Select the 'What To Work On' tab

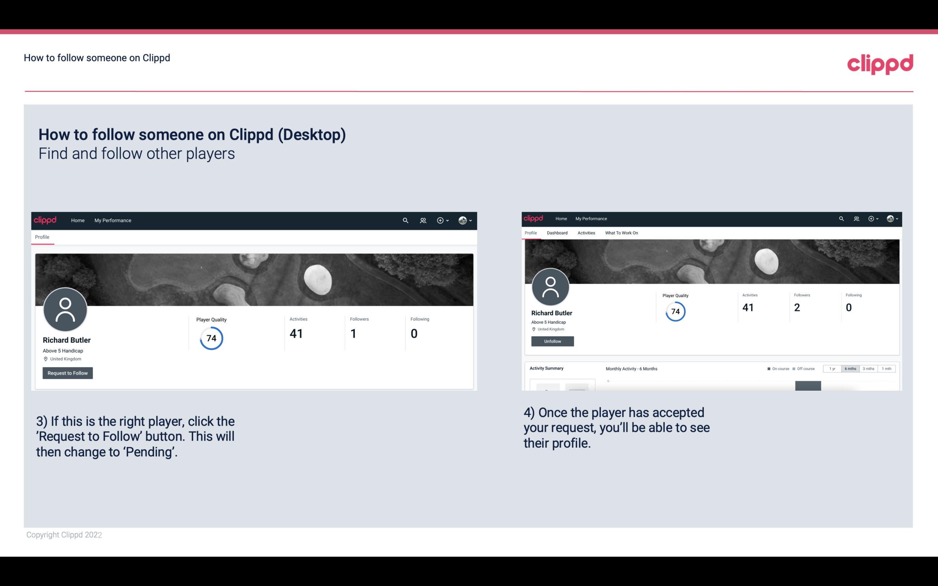tap(621, 232)
